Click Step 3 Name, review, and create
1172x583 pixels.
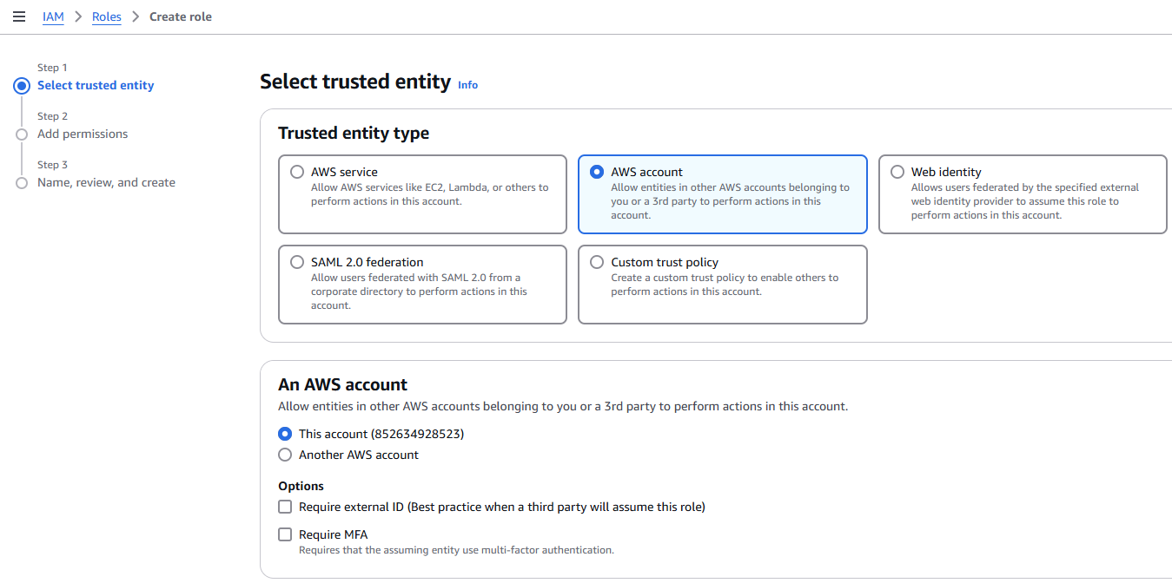click(x=106, y=182)
